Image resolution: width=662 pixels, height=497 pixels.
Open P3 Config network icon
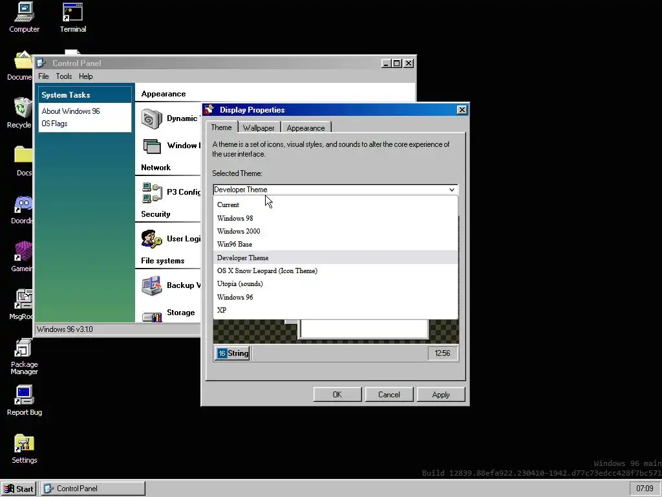click(152, 192)
